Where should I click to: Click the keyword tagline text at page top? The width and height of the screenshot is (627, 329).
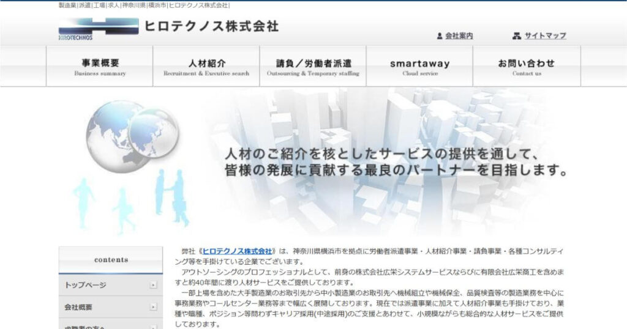coord(144,5)
